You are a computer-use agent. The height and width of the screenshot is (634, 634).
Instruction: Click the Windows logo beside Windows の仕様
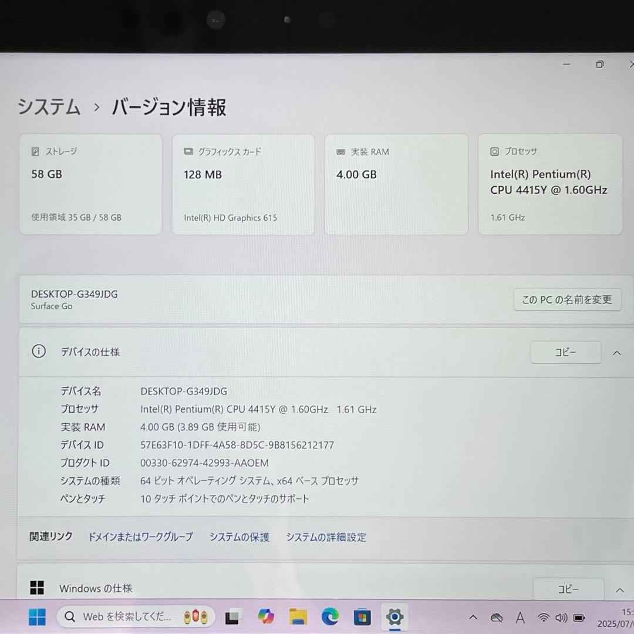pos(37,588)
